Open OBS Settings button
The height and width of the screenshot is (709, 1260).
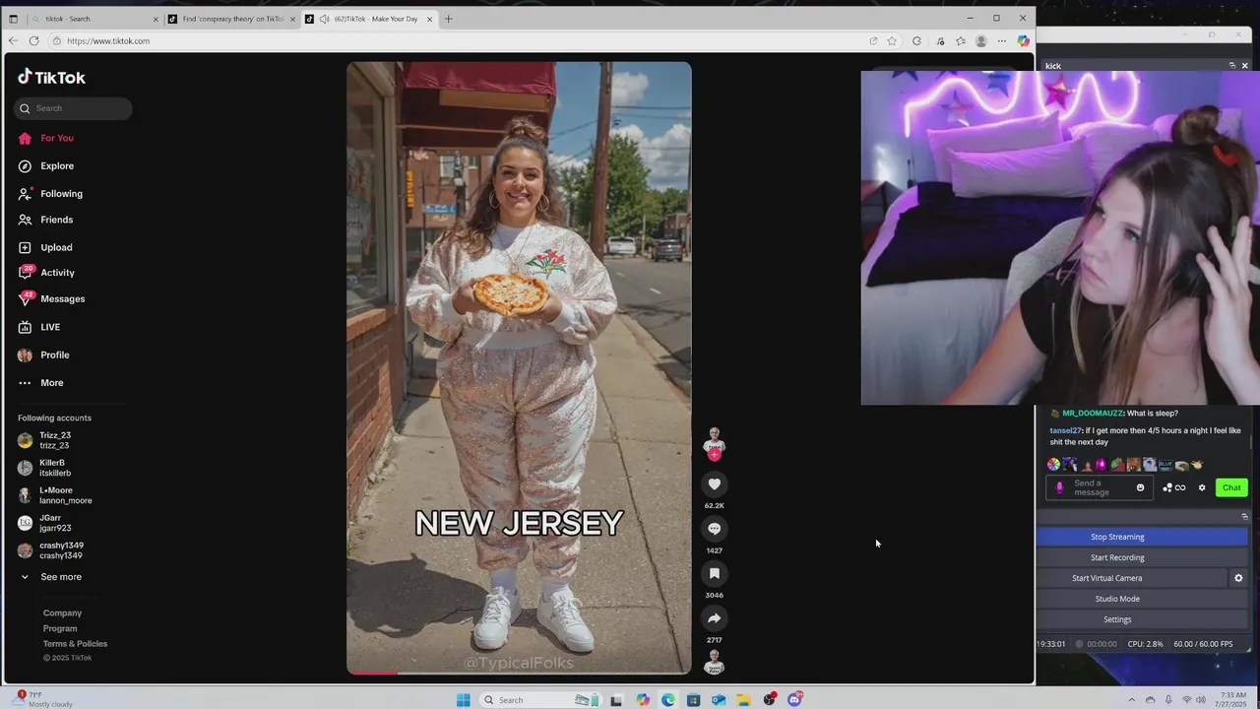coord(1143,619)
